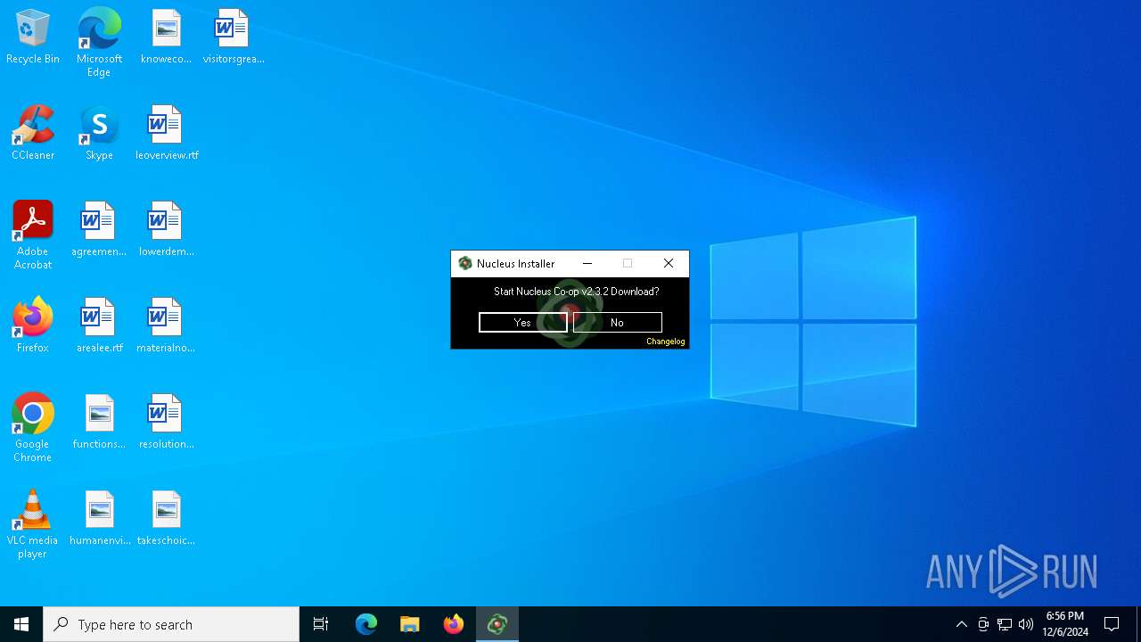This screenshot has height=642, width=1141.
Task: Minimize the Nucleus Installer window
Action: point(587,263)
